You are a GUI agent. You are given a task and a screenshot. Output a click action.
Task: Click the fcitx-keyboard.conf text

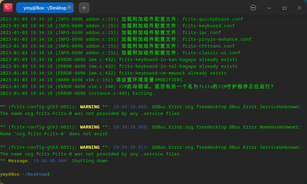[208, 25]
